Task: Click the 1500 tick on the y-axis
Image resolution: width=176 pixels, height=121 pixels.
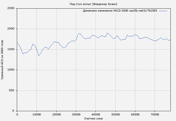Action: (x=11, y=49)
